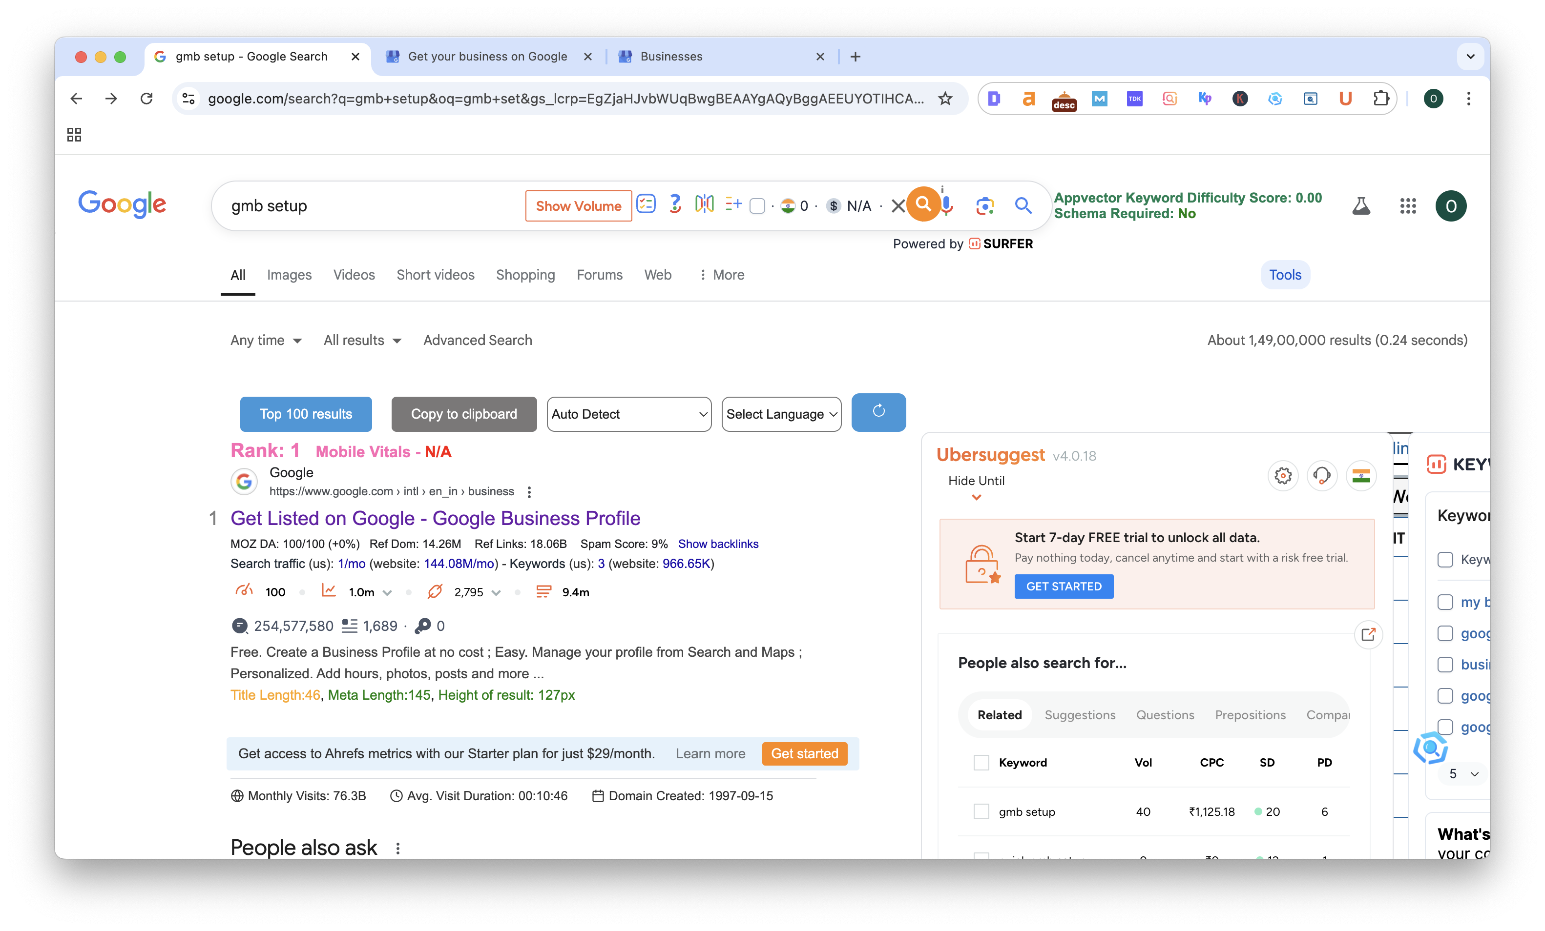Open the TDK extension
Image resolution: width=1545 pixels, height=931 pixels.
pos(1134,99)
